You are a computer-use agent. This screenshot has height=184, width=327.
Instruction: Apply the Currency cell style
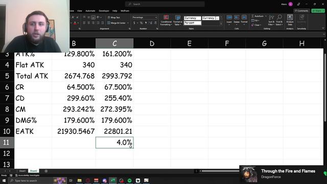coord(192,18)
